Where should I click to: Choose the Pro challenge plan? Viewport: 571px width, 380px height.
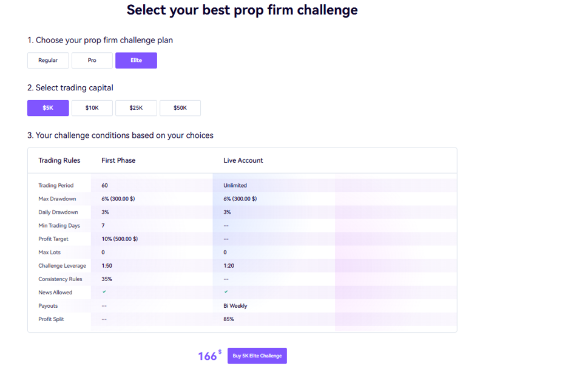92,61
